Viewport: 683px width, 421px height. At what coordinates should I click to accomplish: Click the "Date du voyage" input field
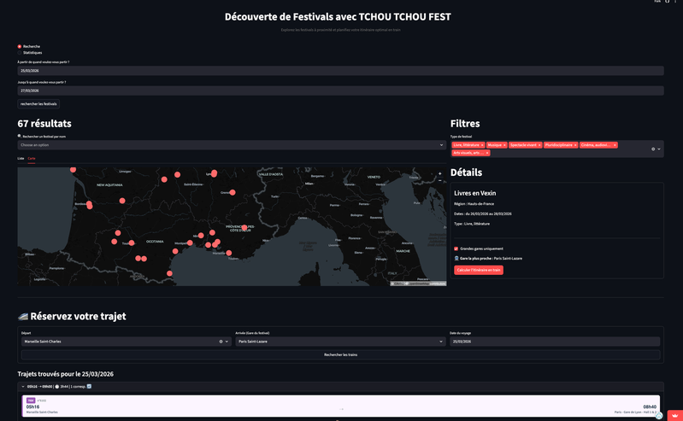pos(554,342)
